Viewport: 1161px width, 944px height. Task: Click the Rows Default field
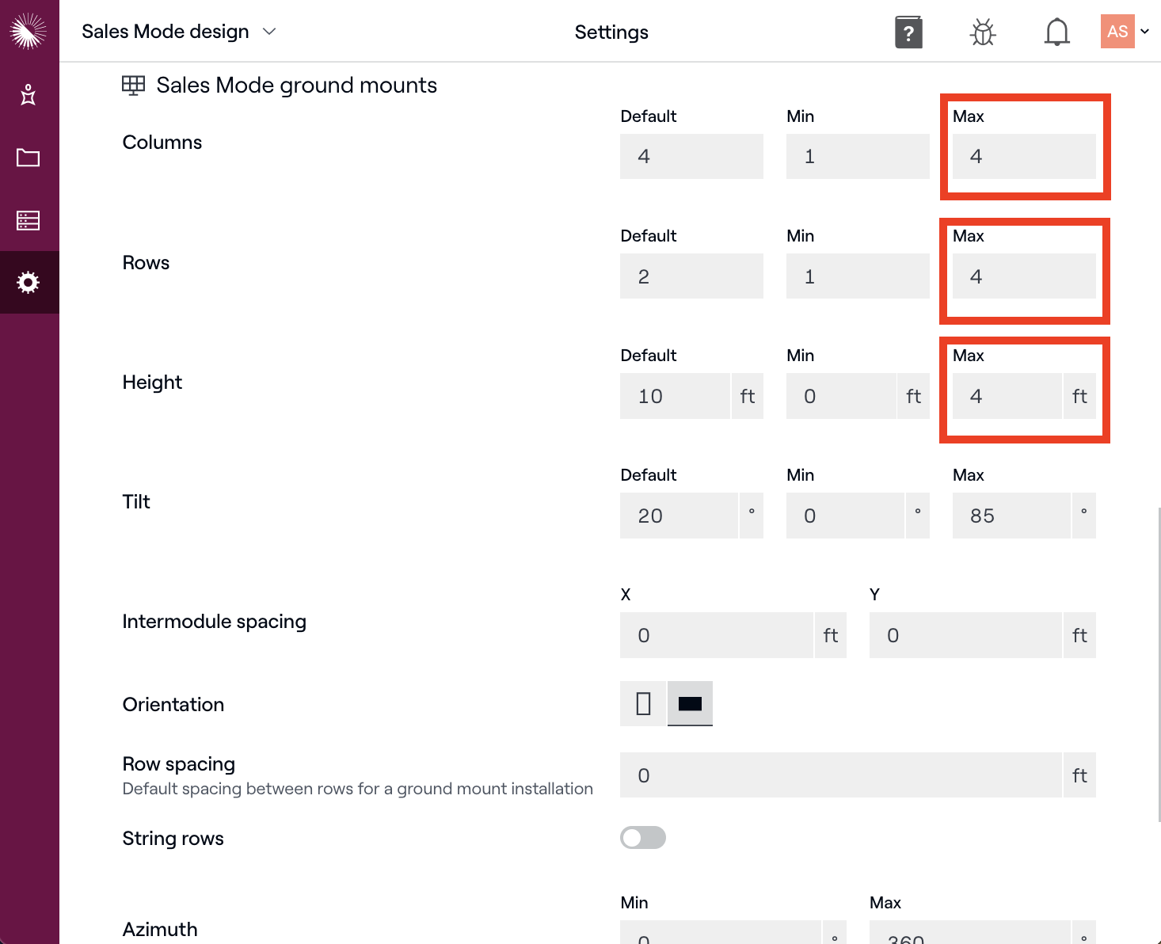coord(691,276)
